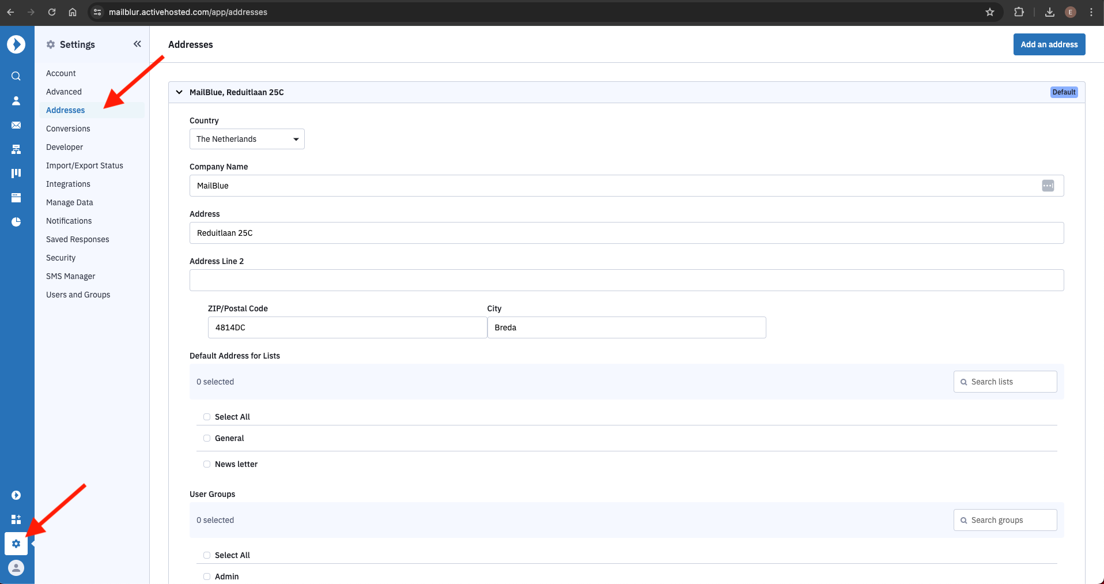1104x584 pixels.
Task: Open Conversions settings
Action: (68, 129)
